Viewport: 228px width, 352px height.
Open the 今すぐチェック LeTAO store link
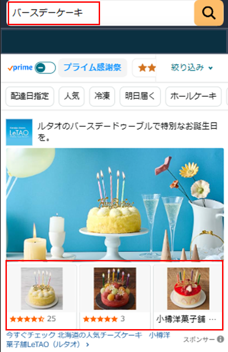pyautogui.click(x=88, y=340)
